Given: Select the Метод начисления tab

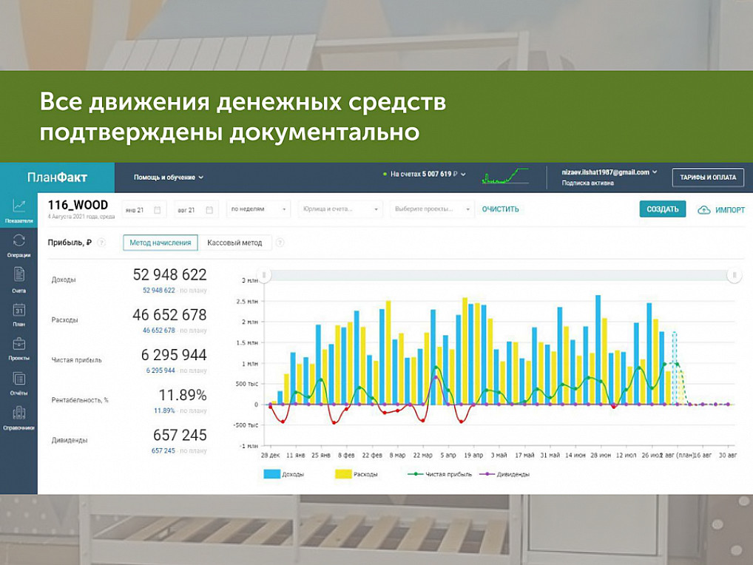Looking at the screenshot, I should 161,243.
